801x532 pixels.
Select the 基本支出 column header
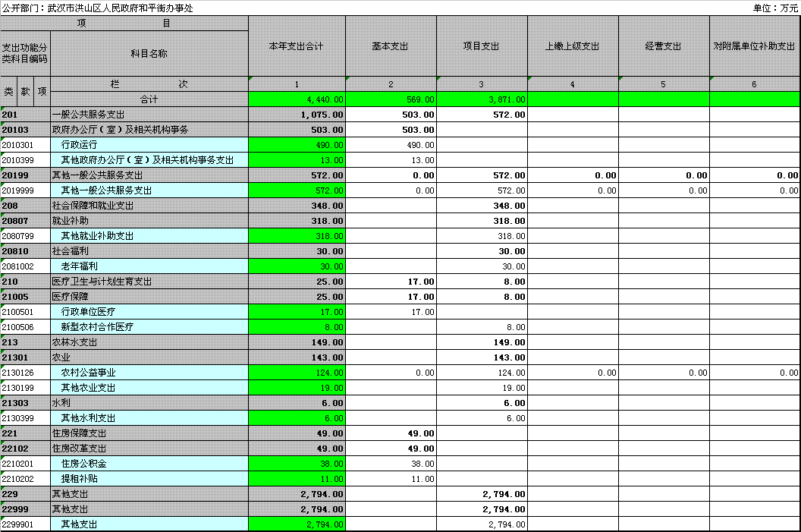(391, 46)
